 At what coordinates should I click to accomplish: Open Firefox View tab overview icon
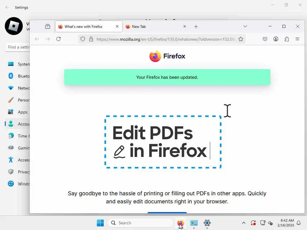pyautogui.click(x=48, y=26)
